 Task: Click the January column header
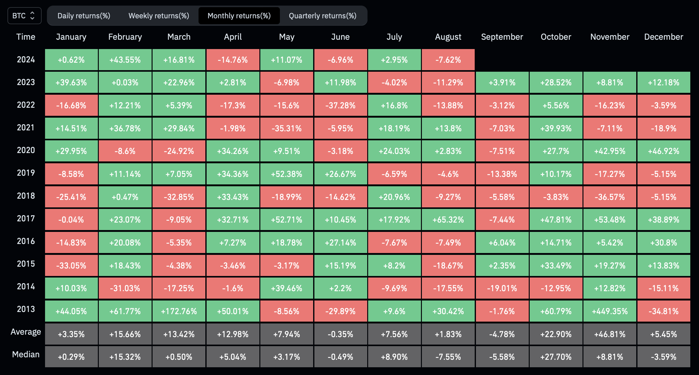(71, 37)
